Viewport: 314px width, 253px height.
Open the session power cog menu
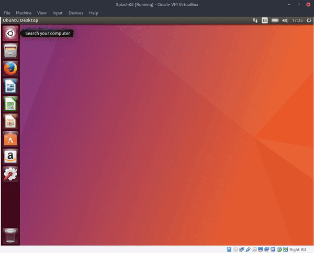pos(309,20)
